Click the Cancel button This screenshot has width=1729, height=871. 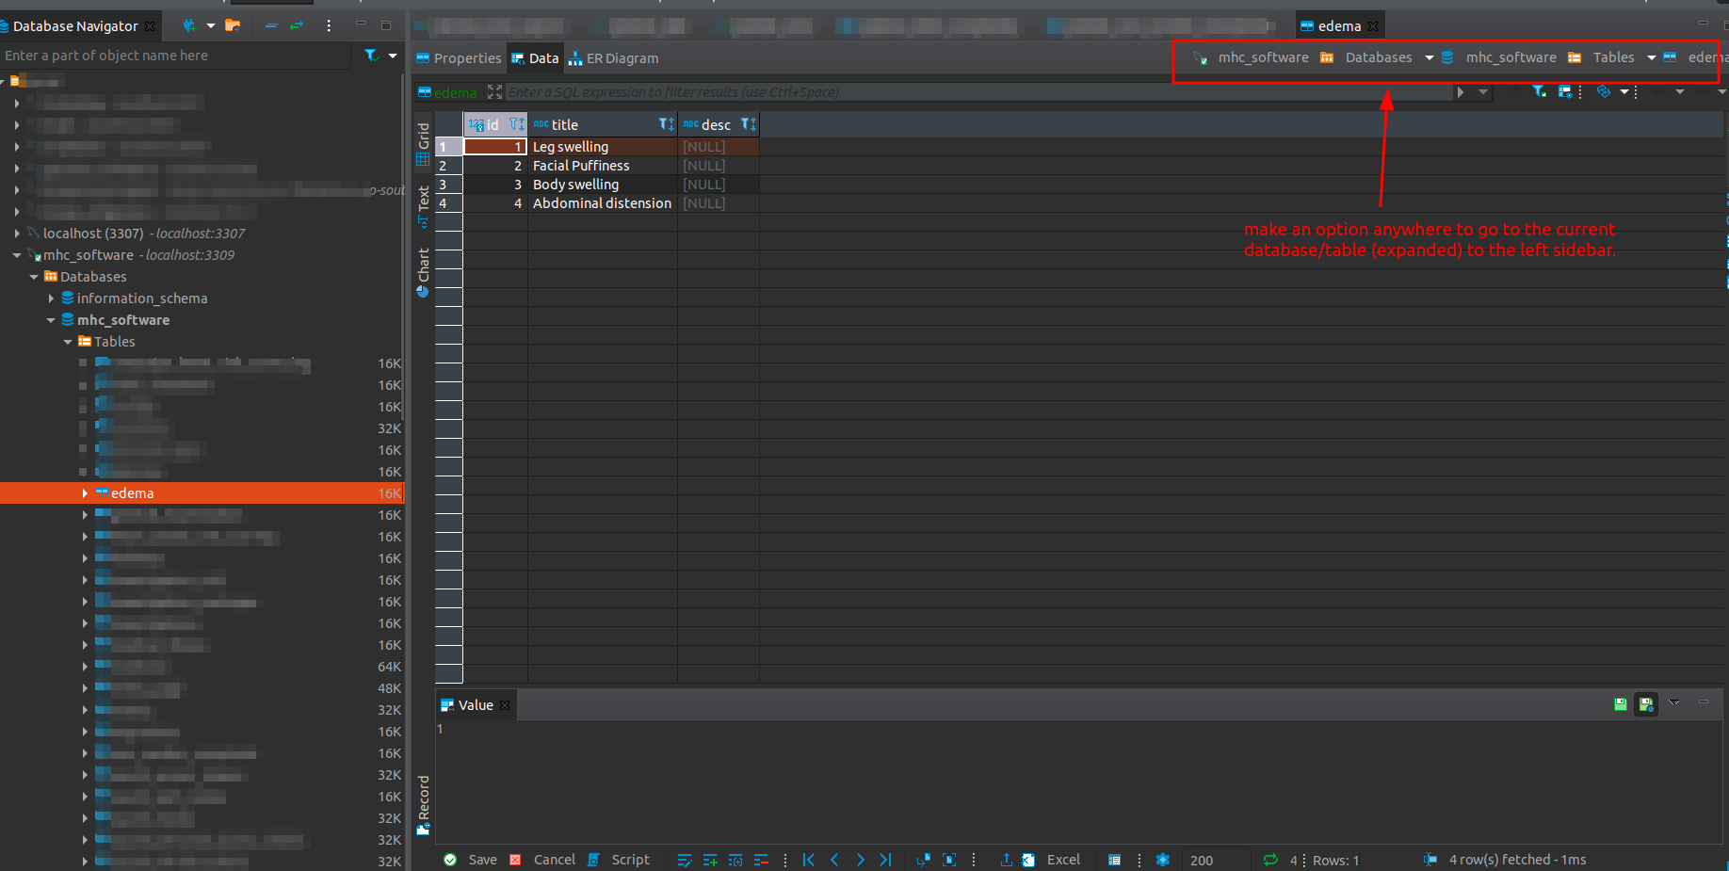[541, 860]
